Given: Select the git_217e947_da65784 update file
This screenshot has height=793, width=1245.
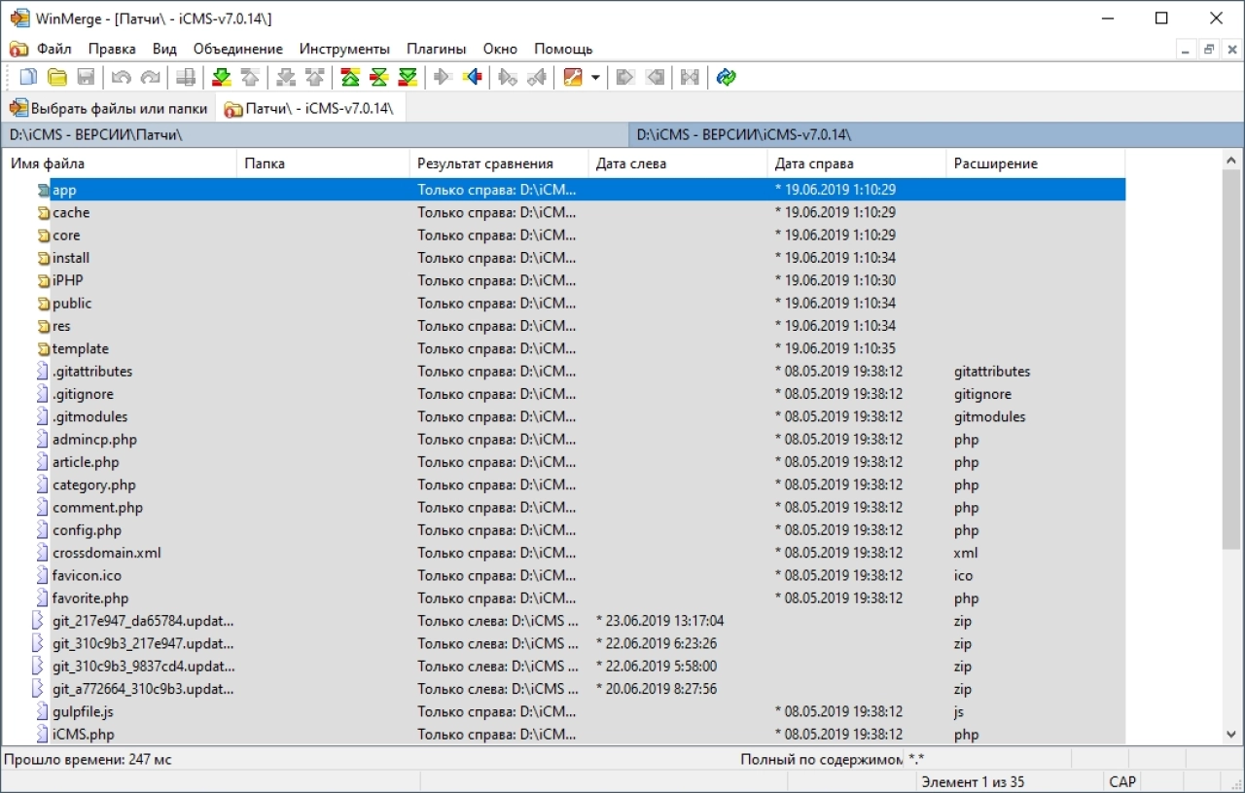Looking at the screenshot, I should click(x=564, y=621).
